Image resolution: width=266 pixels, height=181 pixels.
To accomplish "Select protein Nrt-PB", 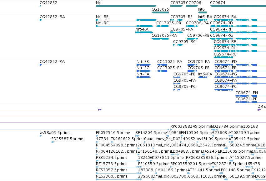I will click(143, 65).
